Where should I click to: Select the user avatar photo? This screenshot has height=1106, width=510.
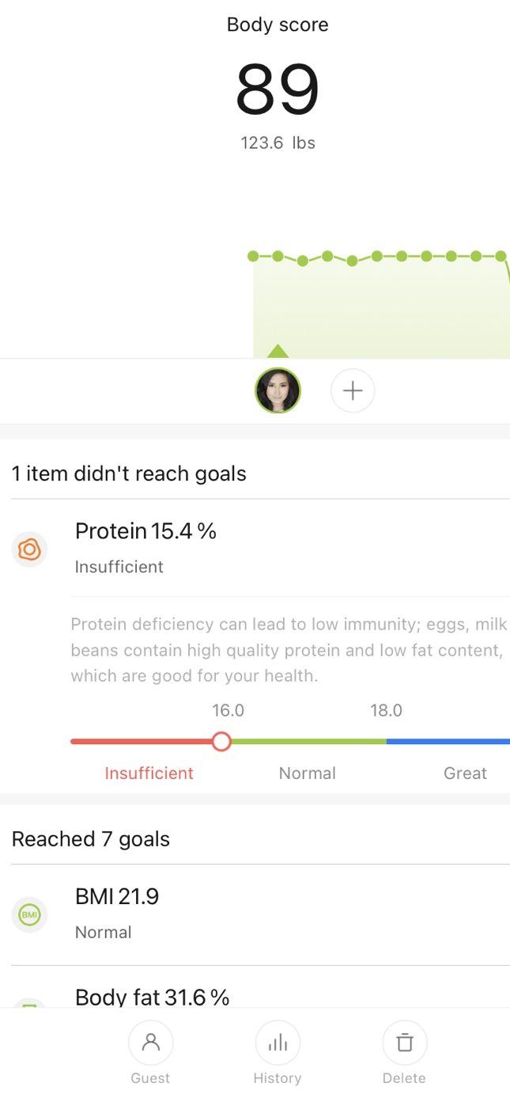click(278, 390)
